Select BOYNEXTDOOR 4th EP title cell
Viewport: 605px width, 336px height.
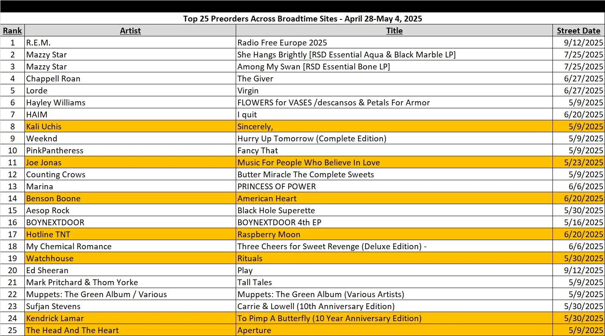[394, 222]
